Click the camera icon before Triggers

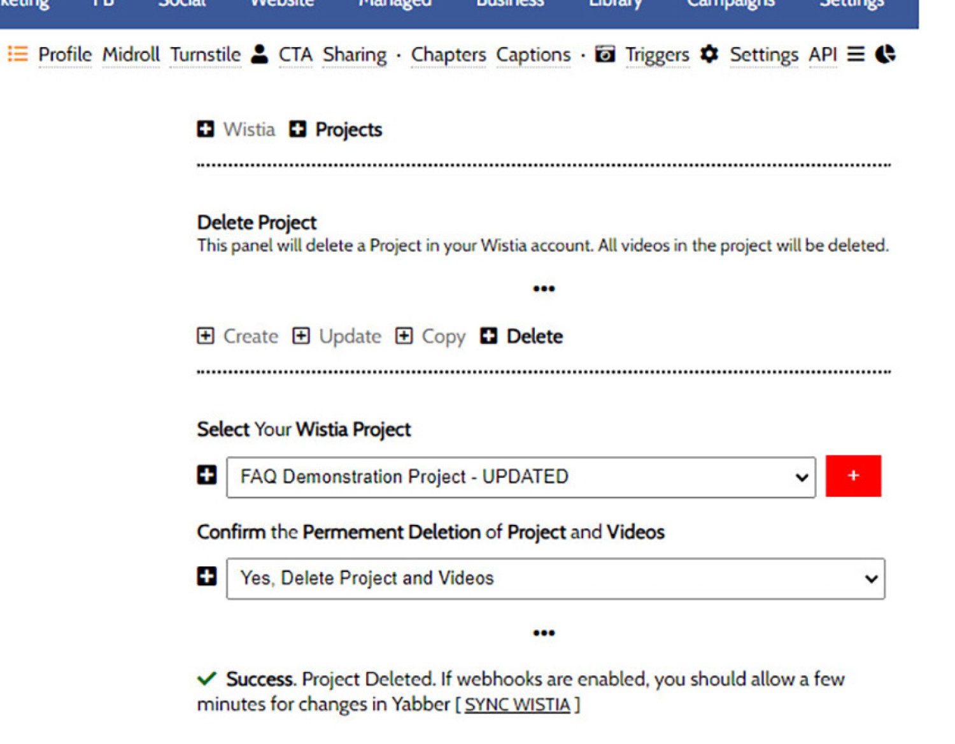click(605, 54)
